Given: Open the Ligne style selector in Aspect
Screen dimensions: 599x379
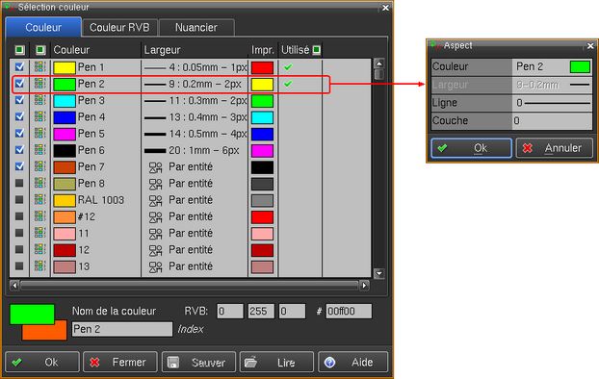Looking at the screenshot, I should [x=552, y=103].
